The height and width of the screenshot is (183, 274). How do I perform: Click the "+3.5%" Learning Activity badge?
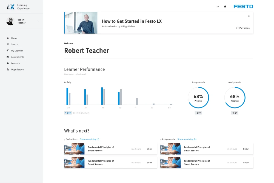click(68, 113)
